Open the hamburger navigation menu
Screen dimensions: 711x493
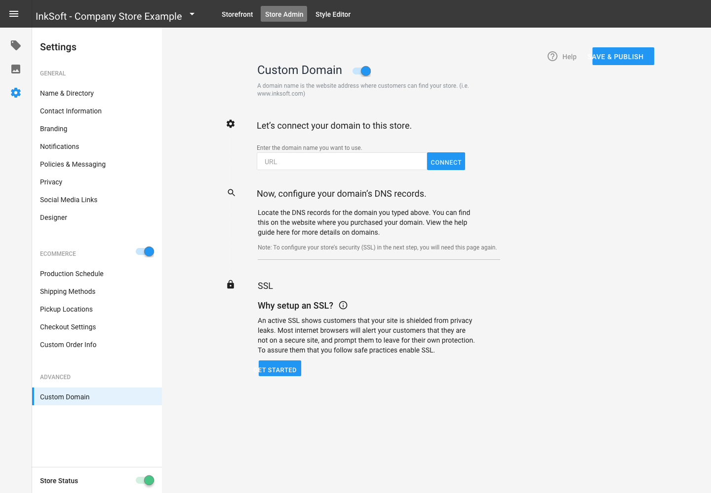[x=14, y=13]
